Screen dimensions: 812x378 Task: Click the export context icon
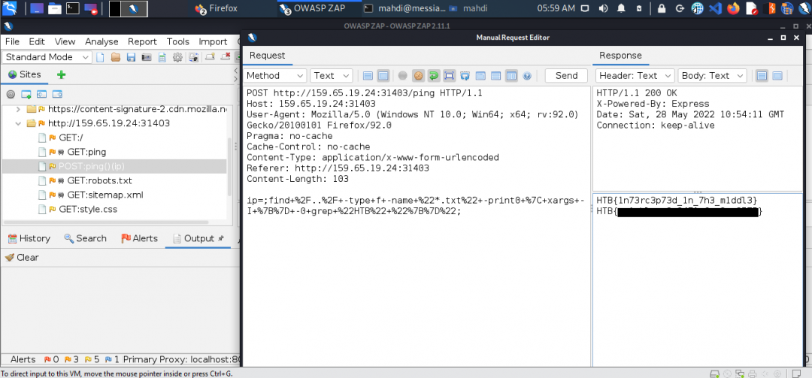point(57,94)
